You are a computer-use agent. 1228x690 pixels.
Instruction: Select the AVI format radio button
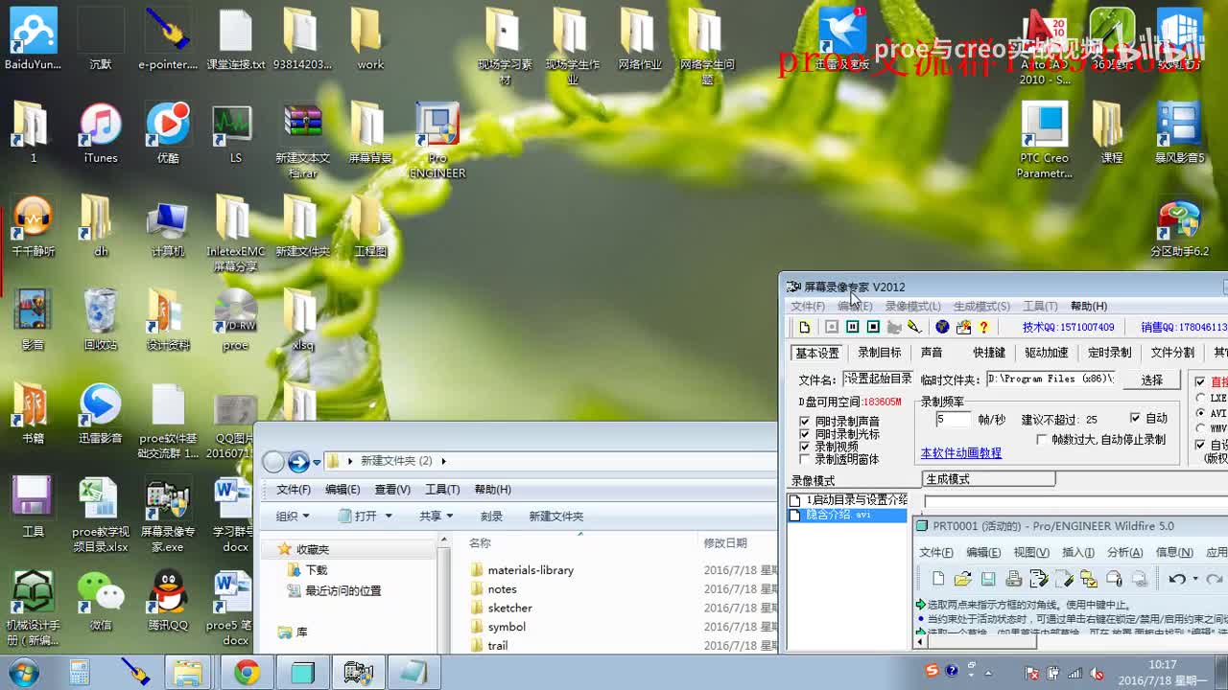[x=1200, y=413]
